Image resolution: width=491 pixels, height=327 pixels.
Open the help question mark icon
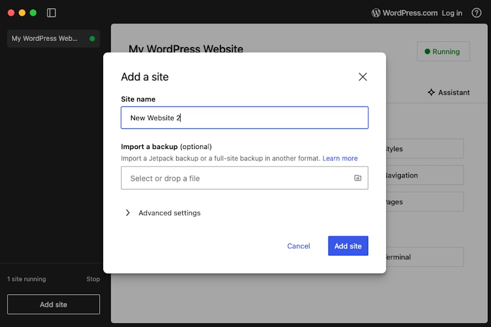point(476,13)
